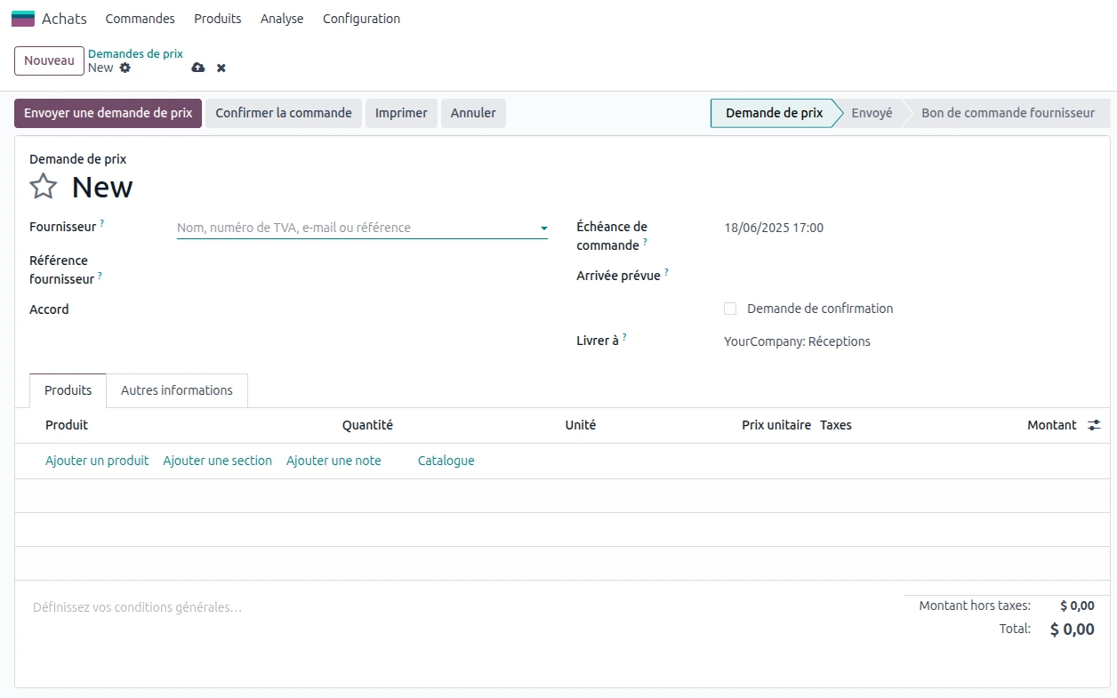Mark the order as favorite with the star
1117x698 pixels.
tap(43, 187)
